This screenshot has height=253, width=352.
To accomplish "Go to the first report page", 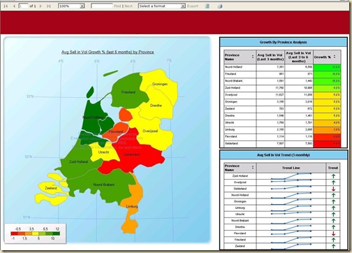I will coord(6,6).
